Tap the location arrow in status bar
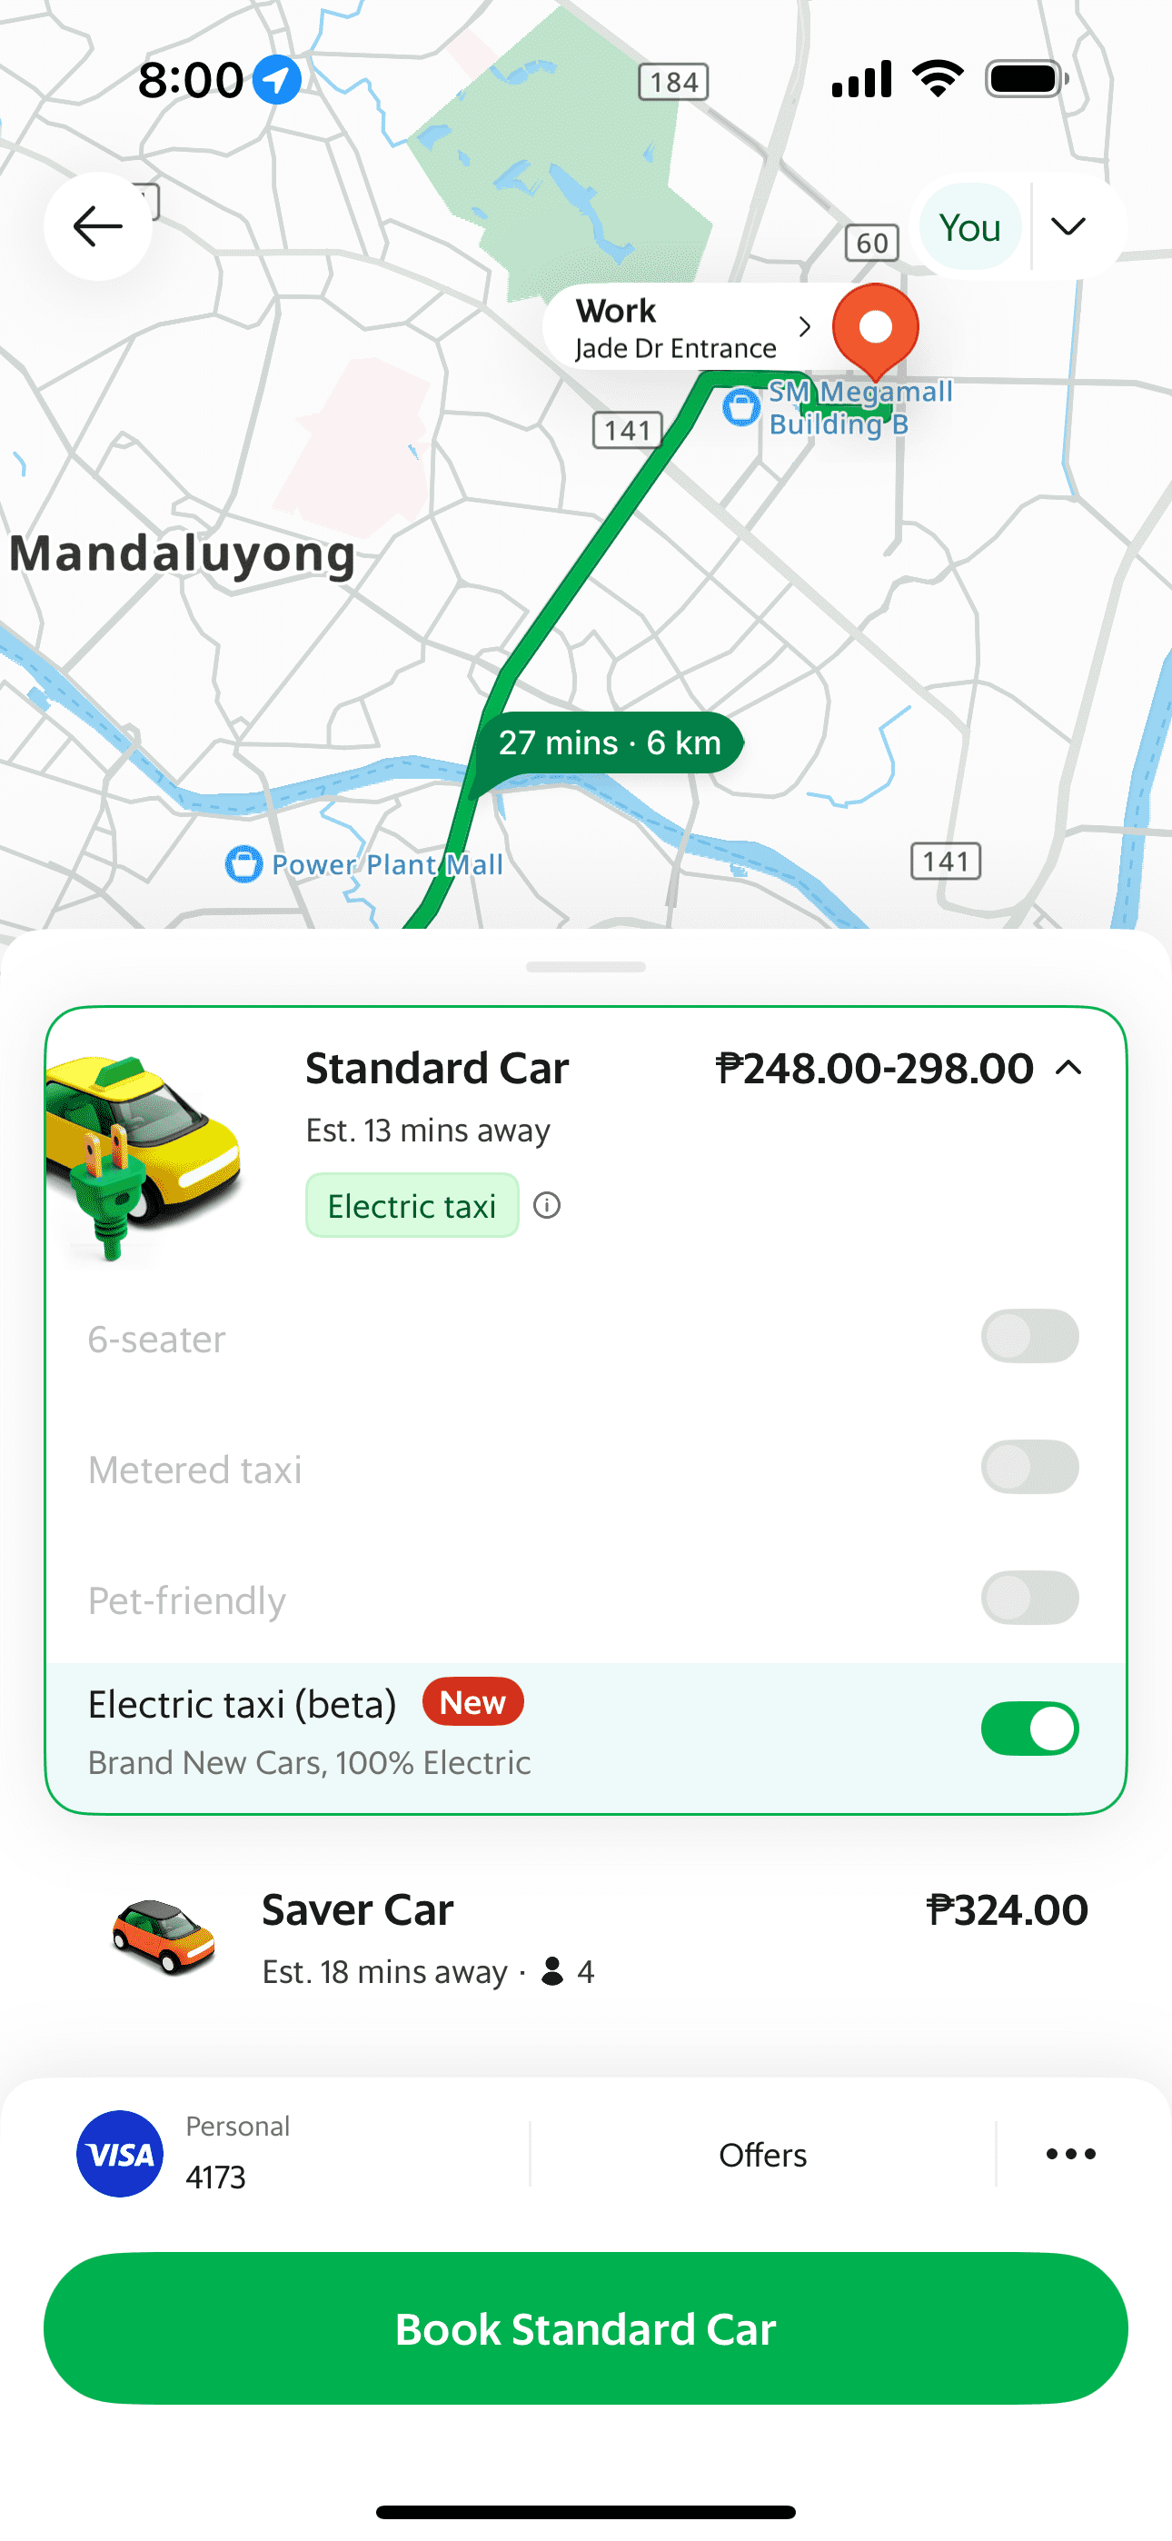Viewport: 1172px width, 2541px height. [277, 80]
